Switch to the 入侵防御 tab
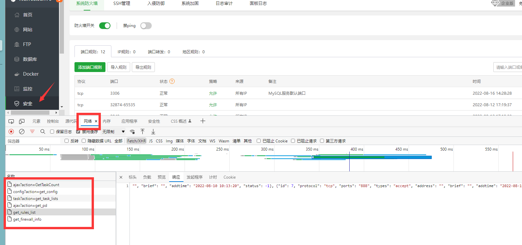 [156, 3]
